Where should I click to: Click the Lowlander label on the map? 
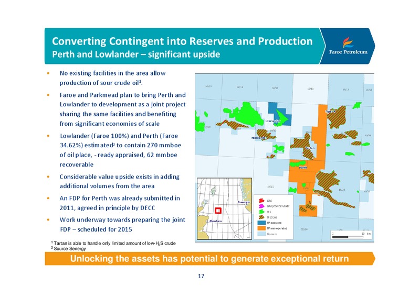(x=272, y=121)
